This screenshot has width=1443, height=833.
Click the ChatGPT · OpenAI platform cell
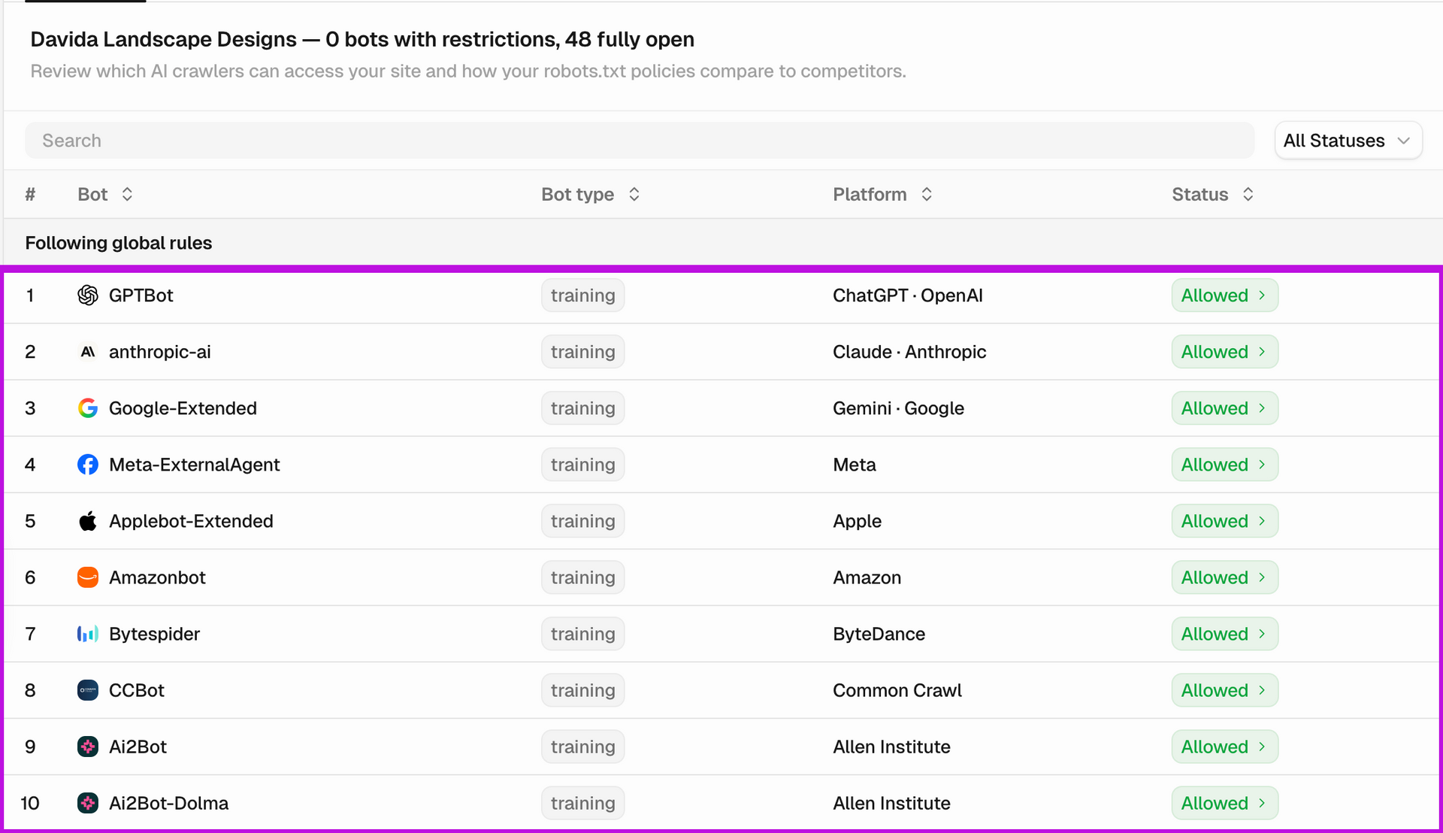908,295
